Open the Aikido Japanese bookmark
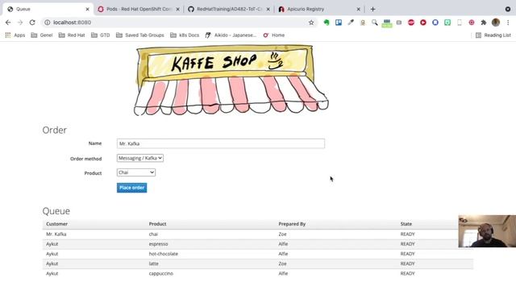Screen dimensions: 516x290 pos(231,35)
